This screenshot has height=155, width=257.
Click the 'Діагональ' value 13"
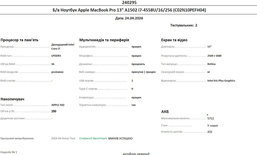210,46
